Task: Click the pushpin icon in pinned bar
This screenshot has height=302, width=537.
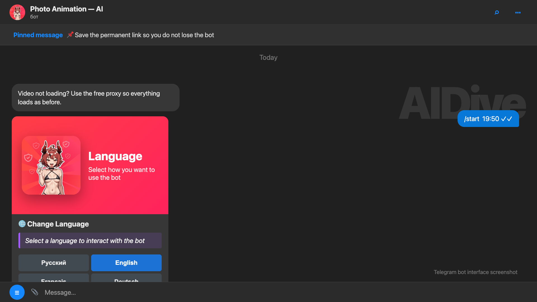Action: tap(70, 35)
